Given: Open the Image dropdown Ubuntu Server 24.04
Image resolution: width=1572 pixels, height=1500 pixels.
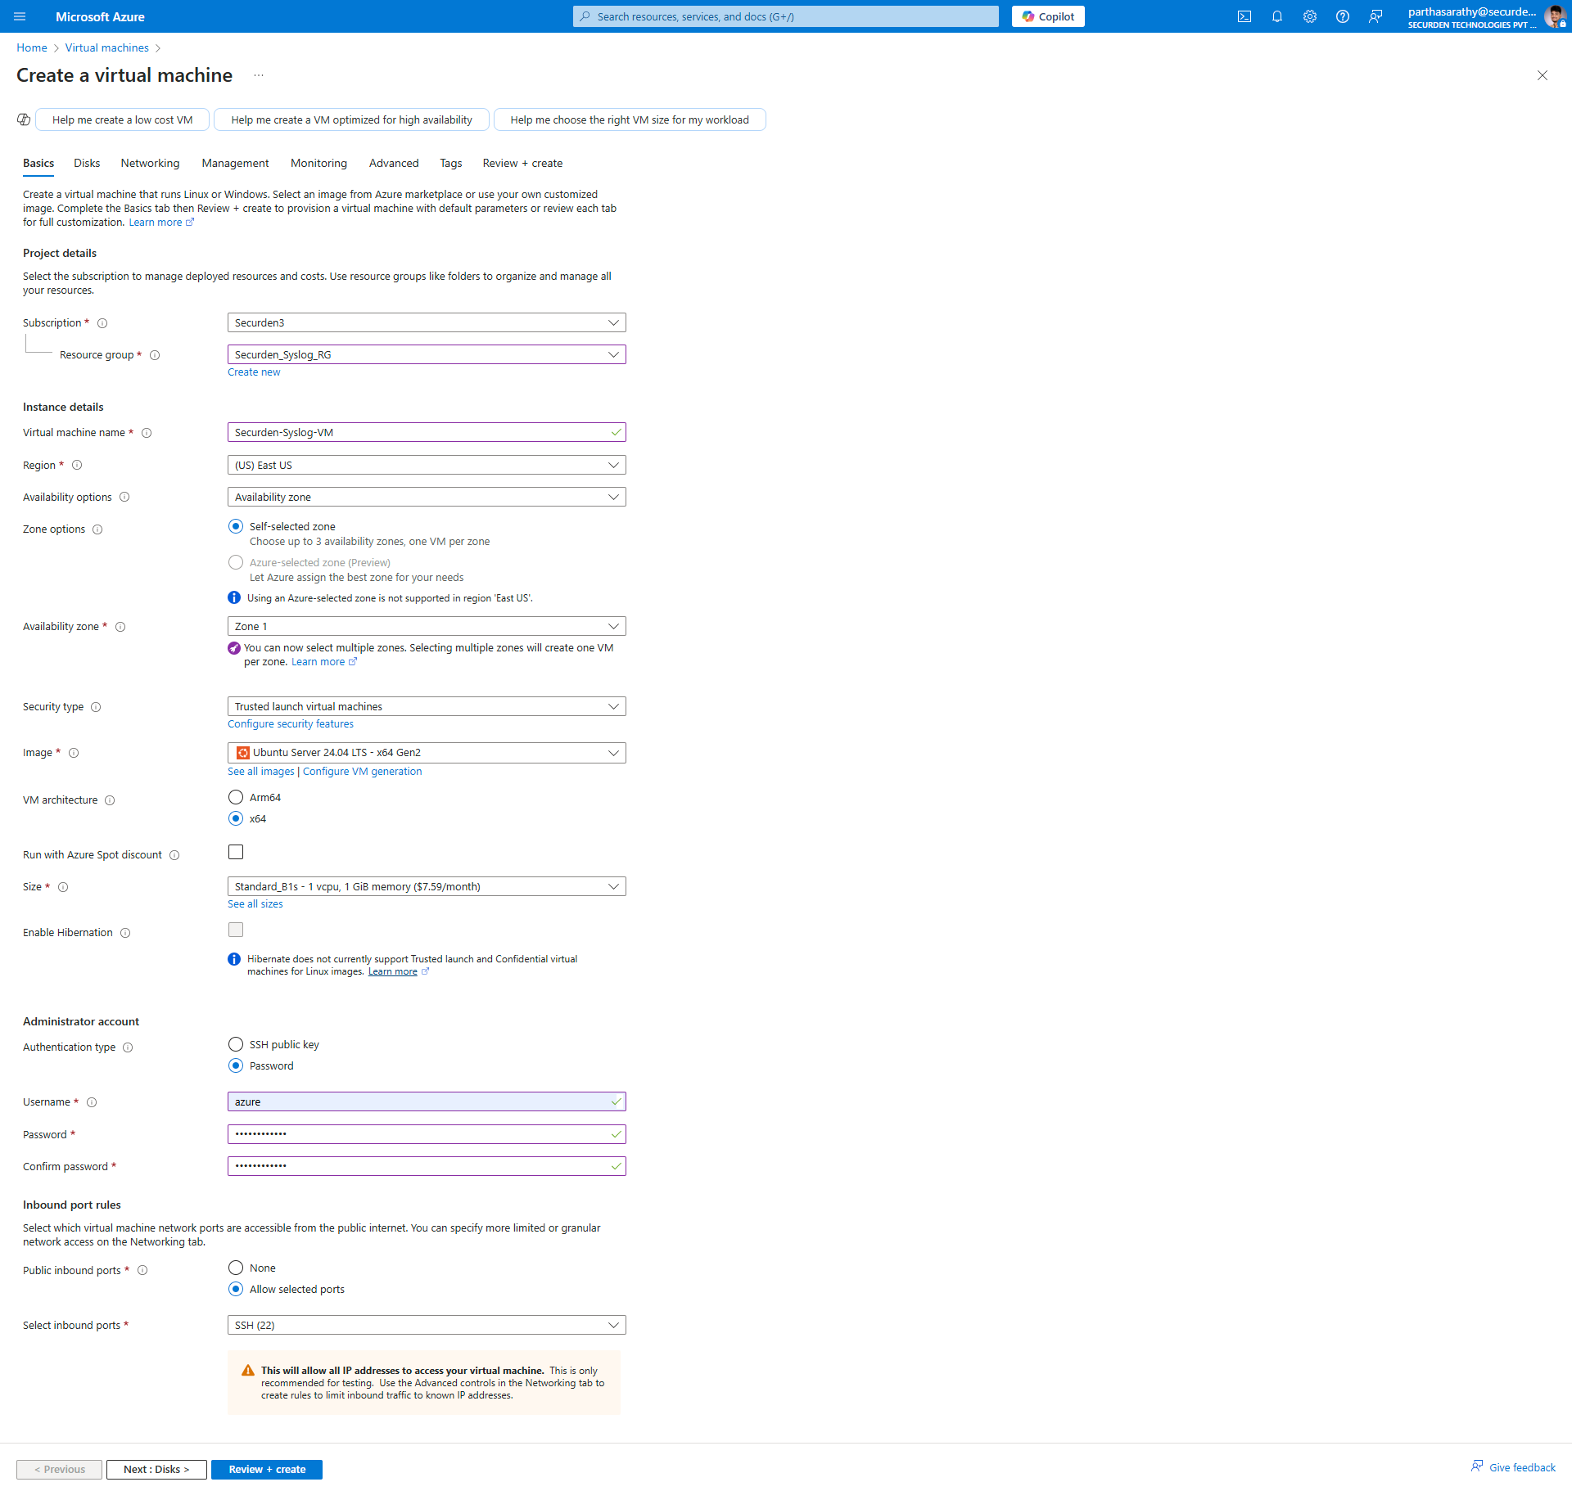Looking at the screenshot, I should [427, 753].
